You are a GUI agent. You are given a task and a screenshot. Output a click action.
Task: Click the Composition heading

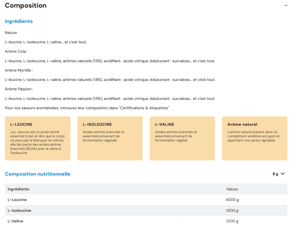coord(26,5)
